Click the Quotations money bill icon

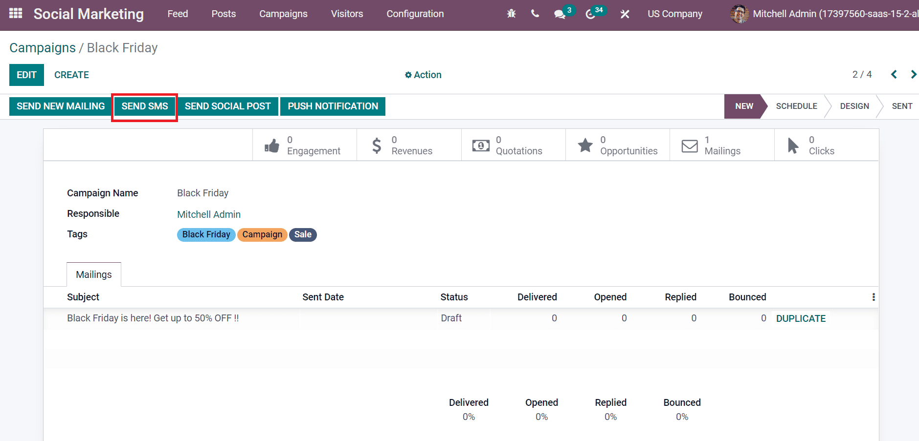coord(481,145)
